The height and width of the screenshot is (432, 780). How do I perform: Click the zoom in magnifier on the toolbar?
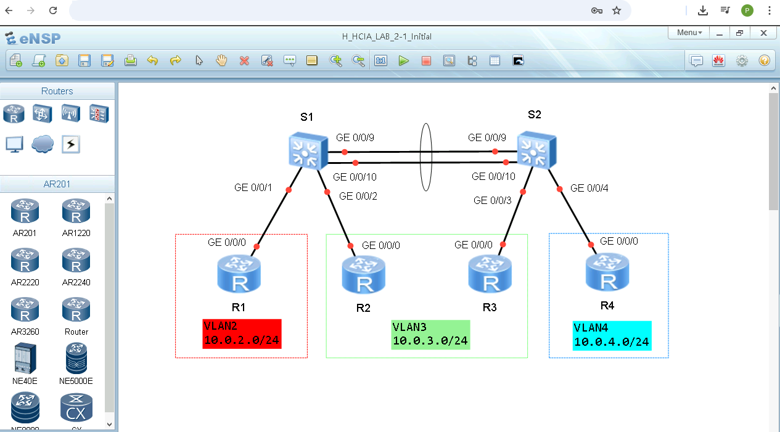tap(336, 60)
